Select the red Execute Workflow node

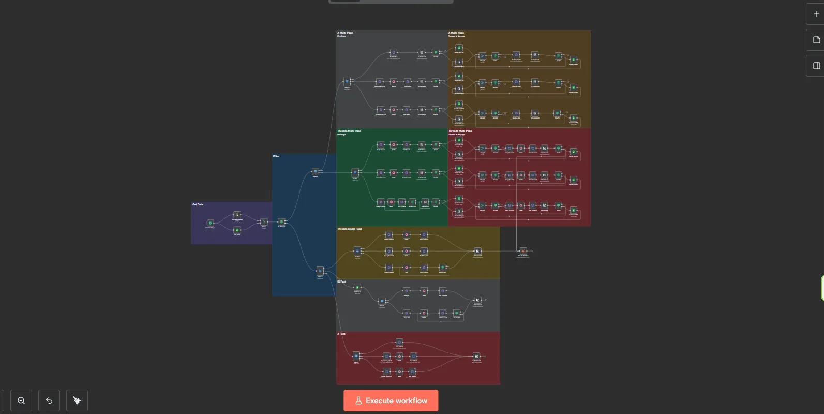pos(523,251)
